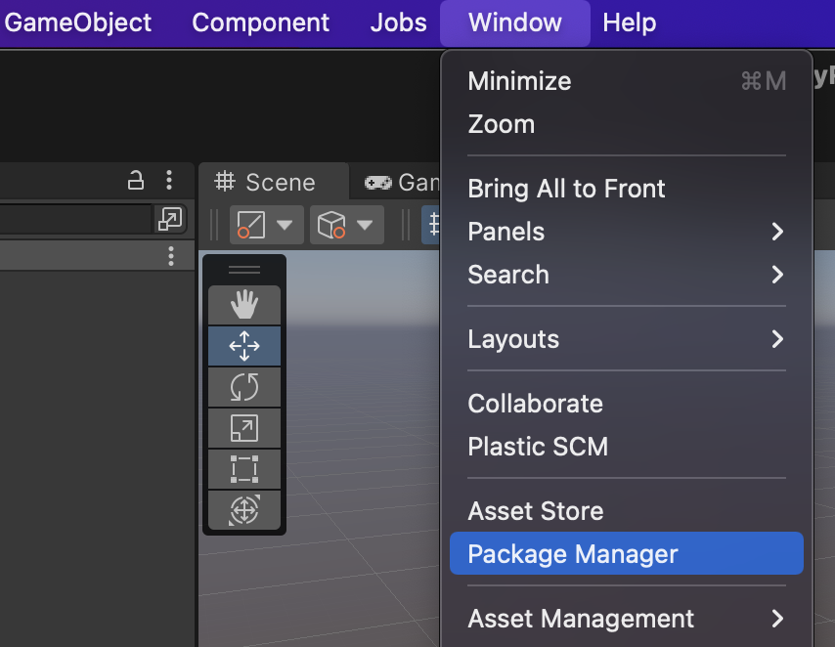Expand the Layouts submenu
The image size is (835, 647).
click(x=626, y=339)
